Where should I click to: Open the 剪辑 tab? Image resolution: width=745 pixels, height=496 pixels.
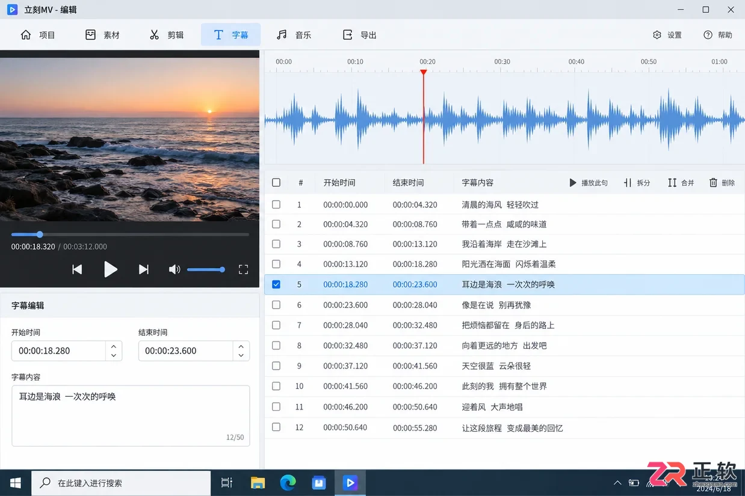click(x=167, y=35)
